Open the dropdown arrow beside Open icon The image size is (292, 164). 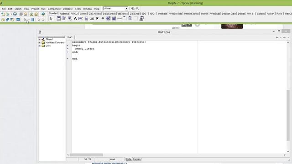[11, 14]
